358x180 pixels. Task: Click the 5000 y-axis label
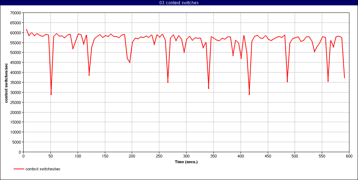pyautogui.click(x=17, y=142)
